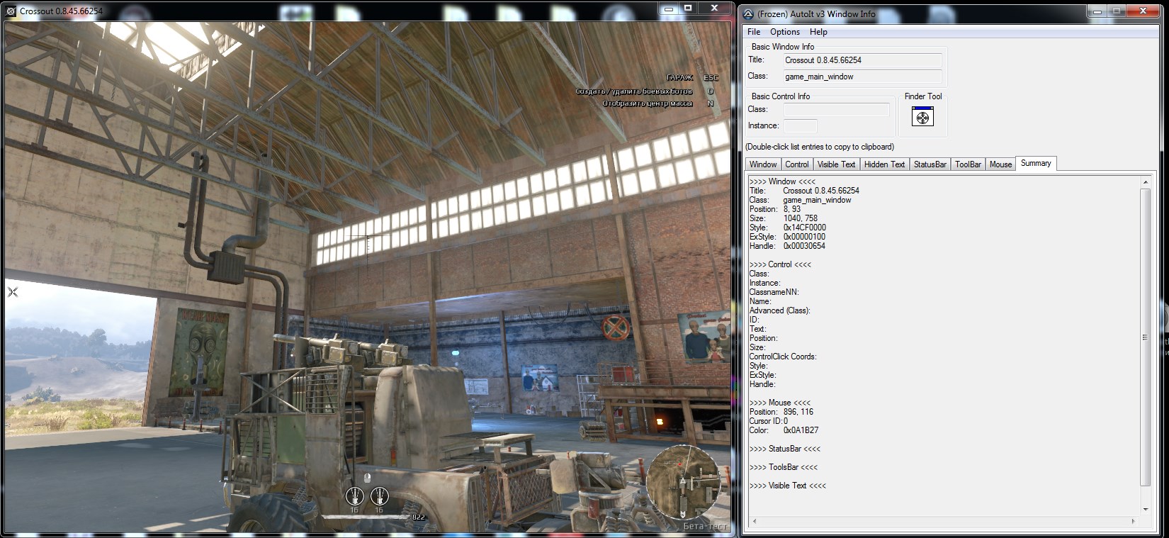Switch to the Mouse tab
Viewport: 1169px width, 538px height.
[1000, 164]
